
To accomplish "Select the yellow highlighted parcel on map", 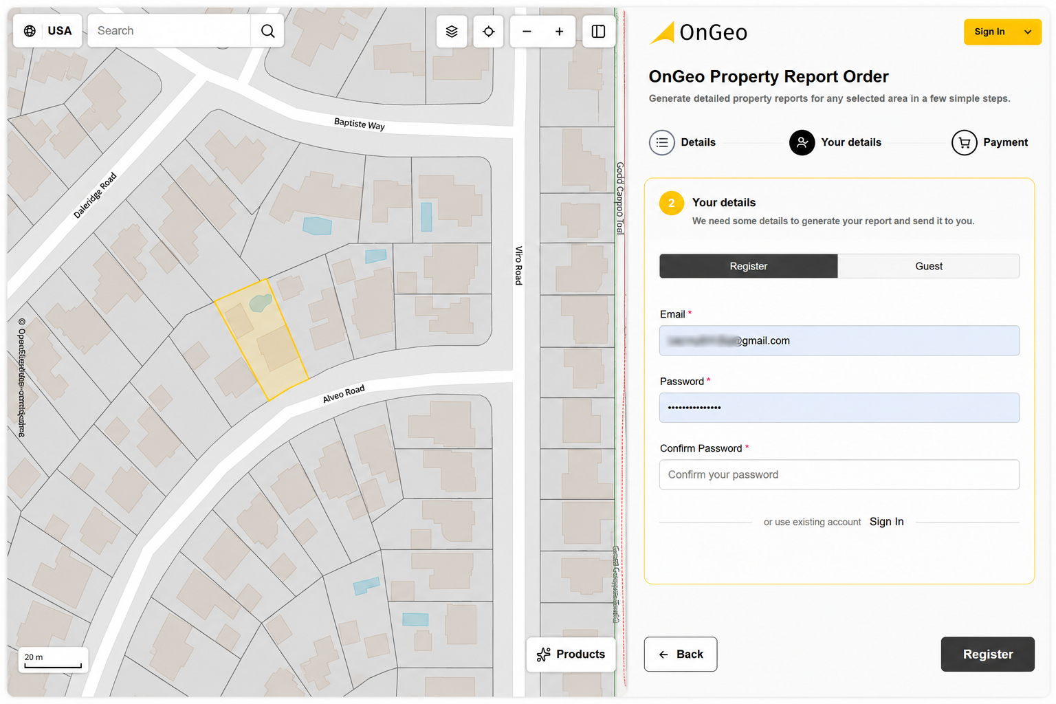I will (262, 340).
